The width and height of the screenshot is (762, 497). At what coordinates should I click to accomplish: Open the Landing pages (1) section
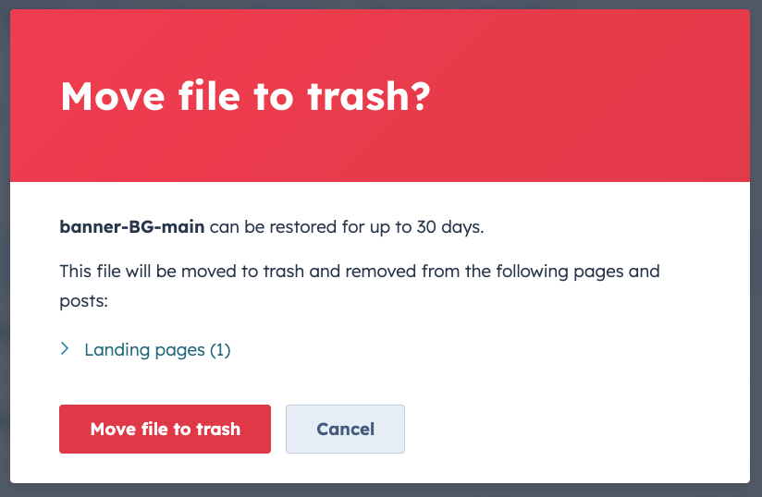156,349
